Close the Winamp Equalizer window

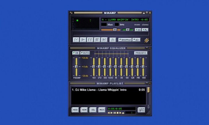click(150, 48)
